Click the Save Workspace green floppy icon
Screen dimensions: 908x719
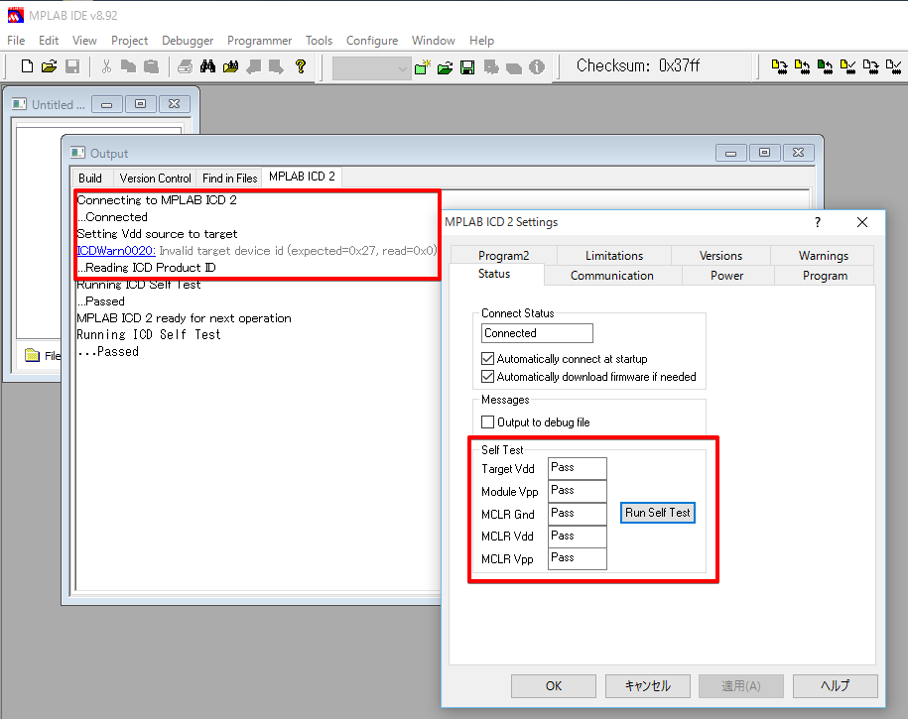[467, 67]
